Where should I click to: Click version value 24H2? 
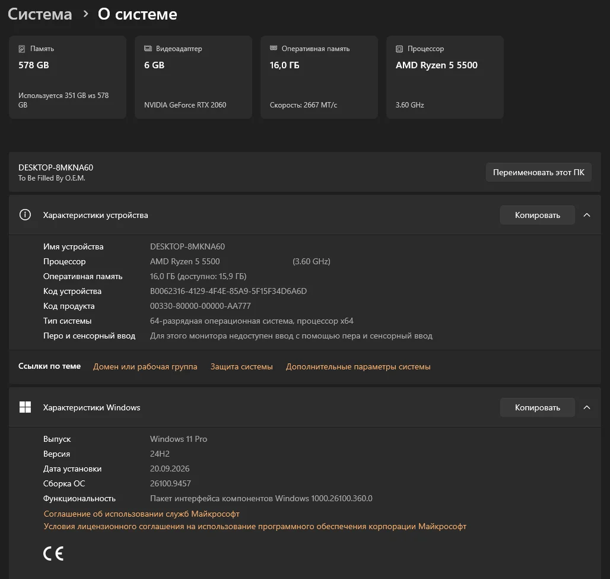pyautogui.click(x=160, y=454)
